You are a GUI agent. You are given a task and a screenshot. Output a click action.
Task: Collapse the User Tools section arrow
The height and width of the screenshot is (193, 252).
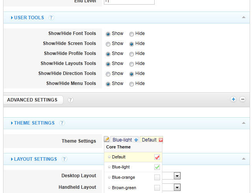pos(244,17)
